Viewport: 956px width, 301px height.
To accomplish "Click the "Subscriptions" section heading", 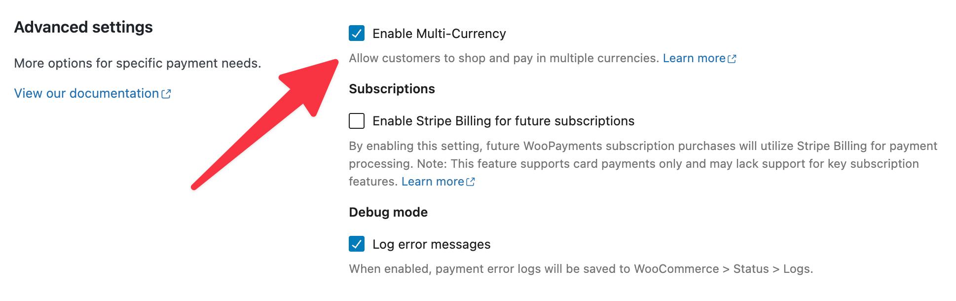I will coord(392,89).
